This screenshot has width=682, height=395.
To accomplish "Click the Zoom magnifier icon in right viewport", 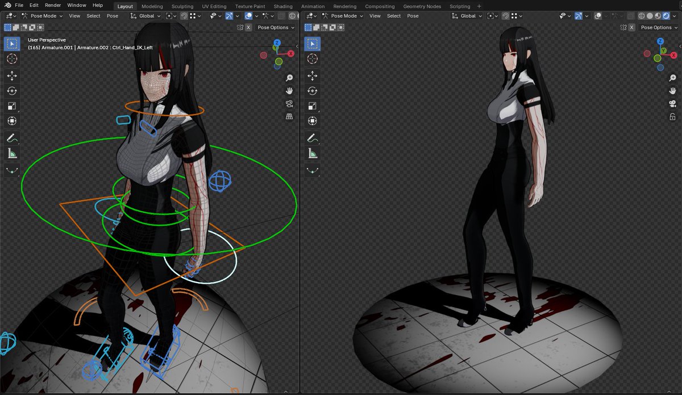I will point(672,78).
